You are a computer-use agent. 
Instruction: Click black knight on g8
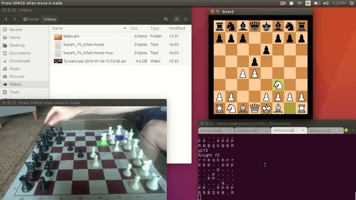pyautogui.click(x=290, y=26)
